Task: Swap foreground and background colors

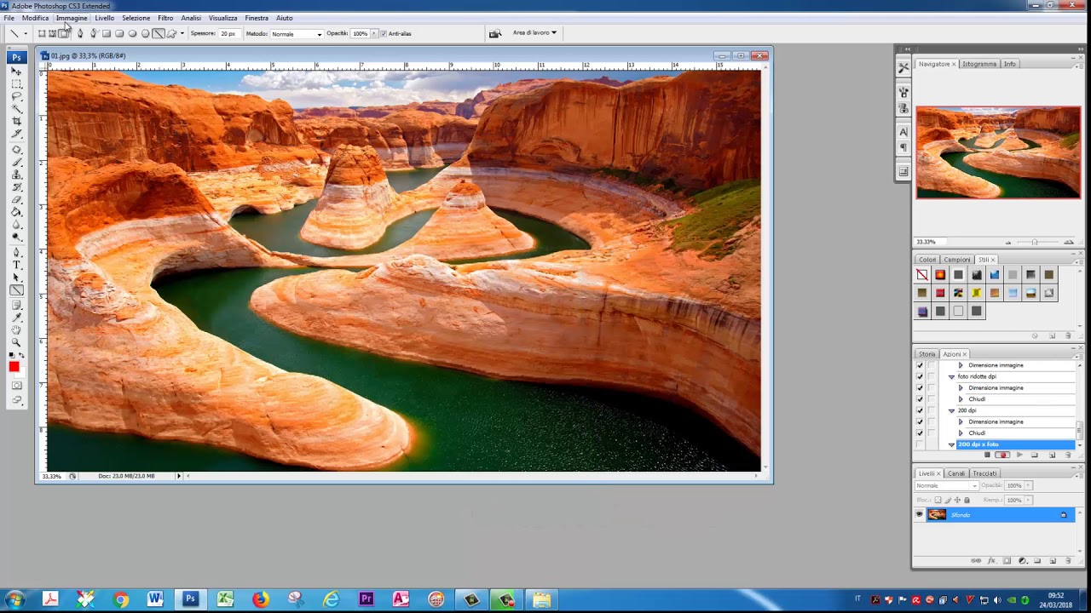Action: 23,355
